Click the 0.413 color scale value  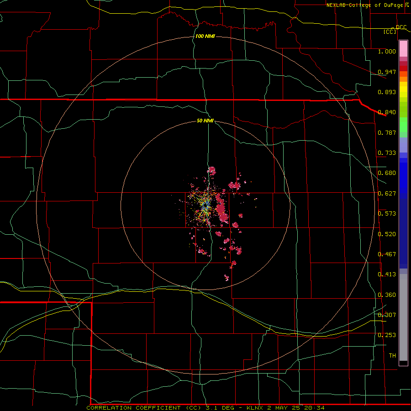[387, 274]
